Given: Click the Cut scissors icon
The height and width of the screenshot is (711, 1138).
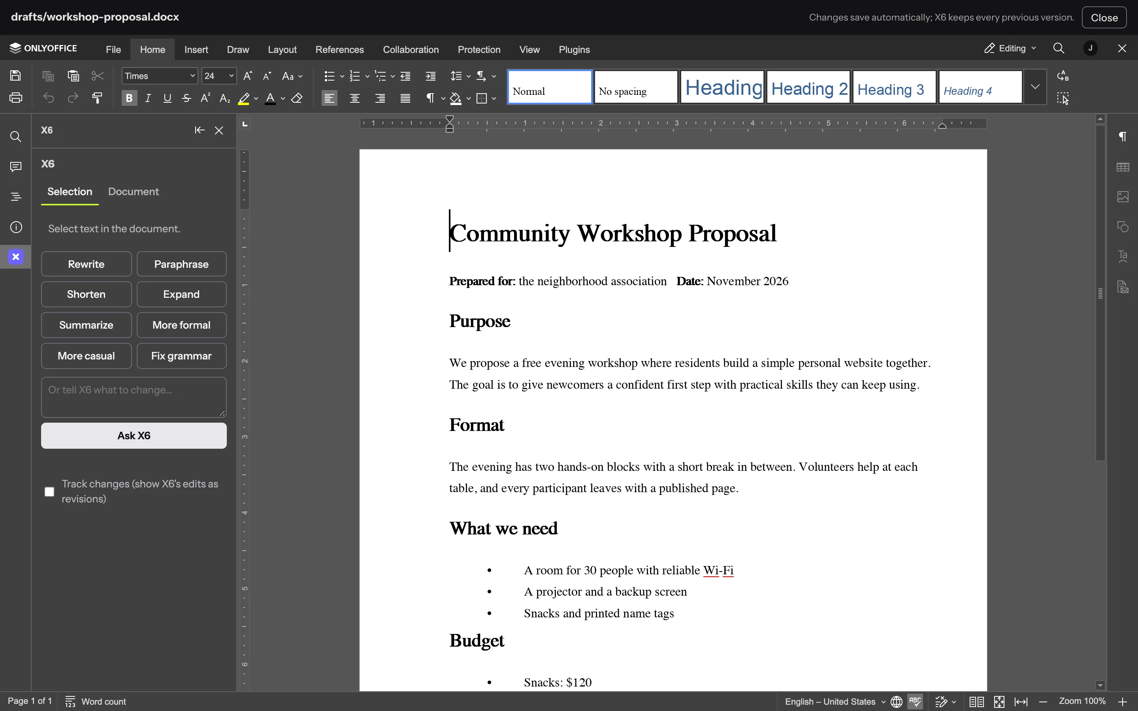Looking at the screenshot, I should [98, 76].
